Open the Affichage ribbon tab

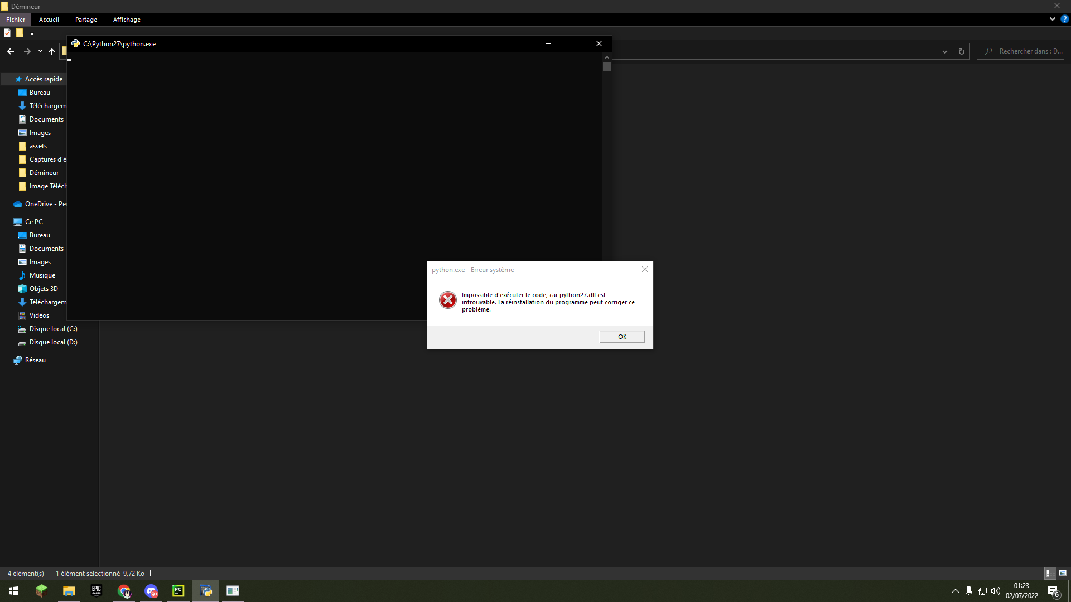point(127,20)
